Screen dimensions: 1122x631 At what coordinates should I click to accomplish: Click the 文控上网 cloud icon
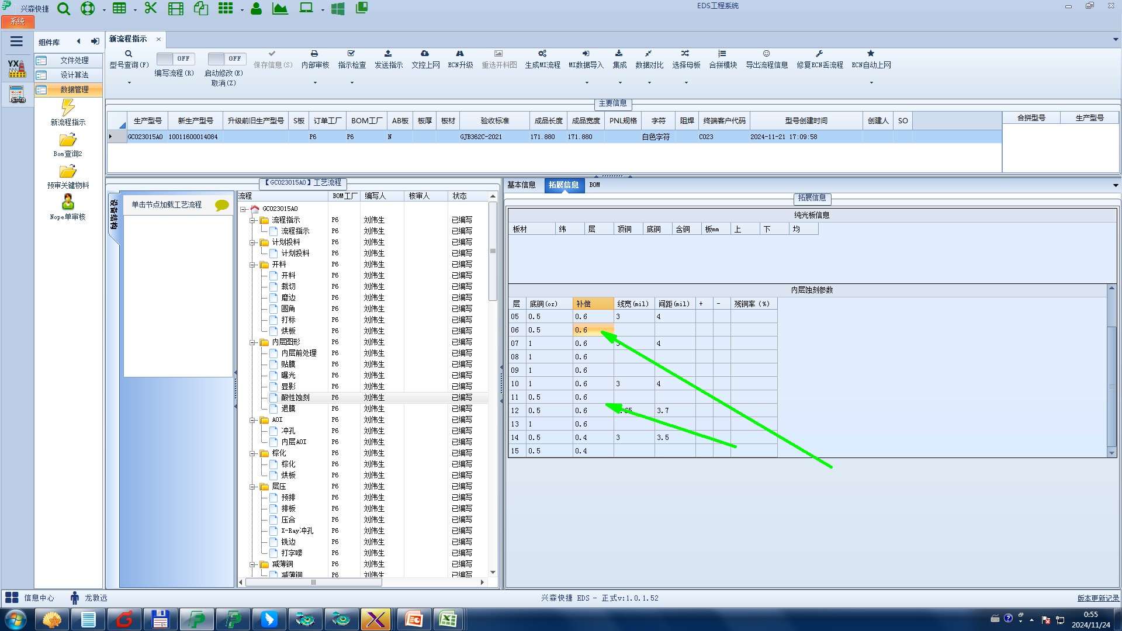[x=425, y=53]
